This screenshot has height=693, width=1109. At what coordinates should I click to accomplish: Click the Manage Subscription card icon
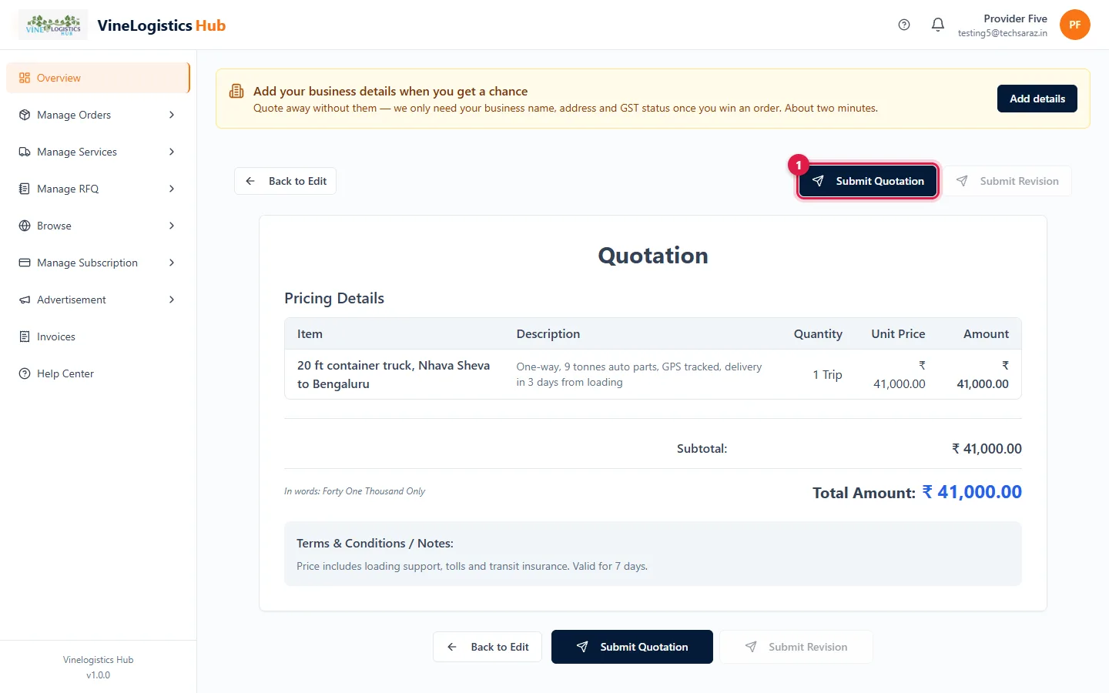25,263
